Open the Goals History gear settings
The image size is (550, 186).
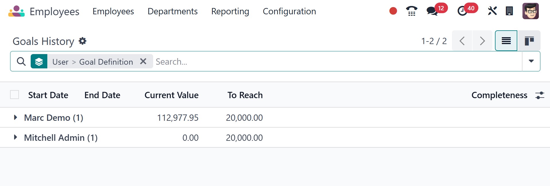click(83, 41)
